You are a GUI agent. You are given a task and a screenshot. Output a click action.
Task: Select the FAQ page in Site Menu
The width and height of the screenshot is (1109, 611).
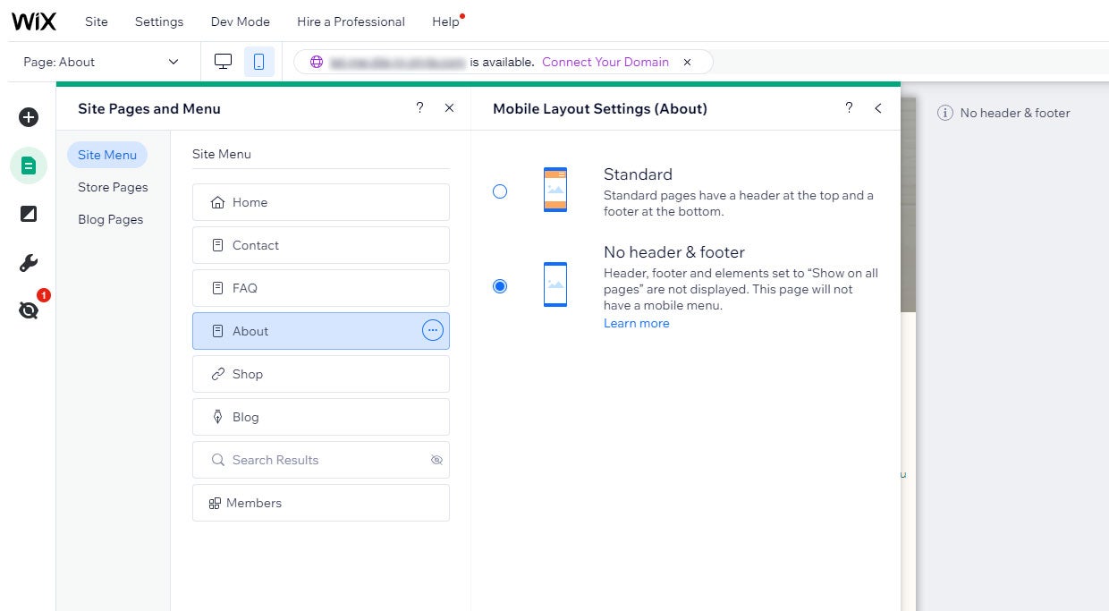(x=320, y=288)
